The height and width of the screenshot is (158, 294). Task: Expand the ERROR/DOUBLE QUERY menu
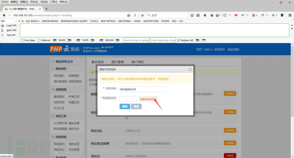[x=74, y=21]
